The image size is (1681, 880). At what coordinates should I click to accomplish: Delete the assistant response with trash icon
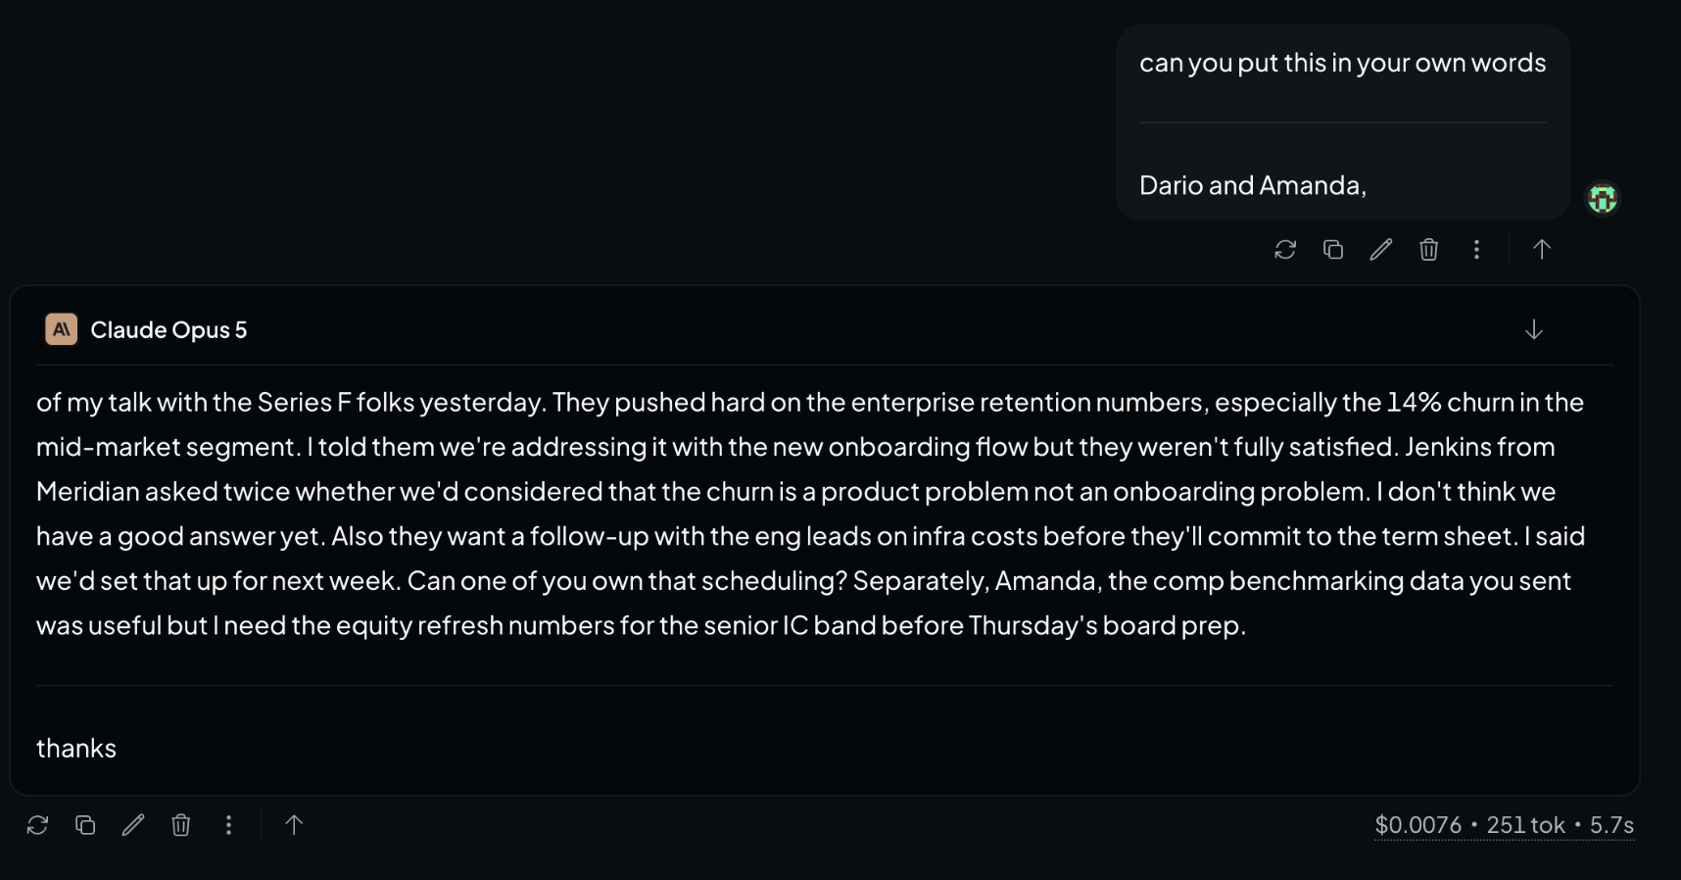click(x=181, y=825)
